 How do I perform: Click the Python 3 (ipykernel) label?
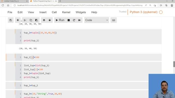pyautogui.click(x=144, y=12)
